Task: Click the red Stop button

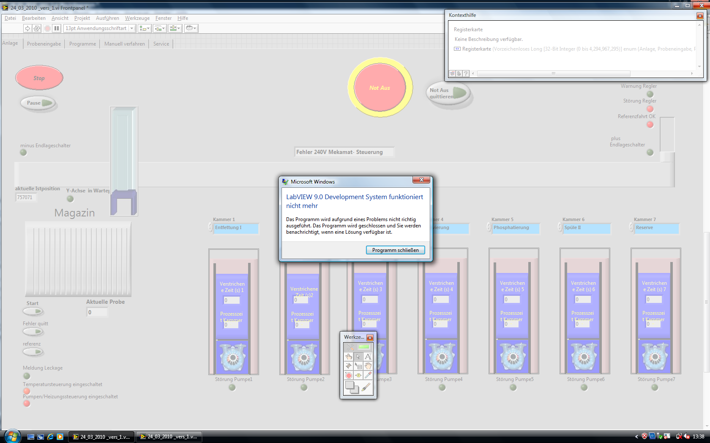Action: [x=39, y=78]
